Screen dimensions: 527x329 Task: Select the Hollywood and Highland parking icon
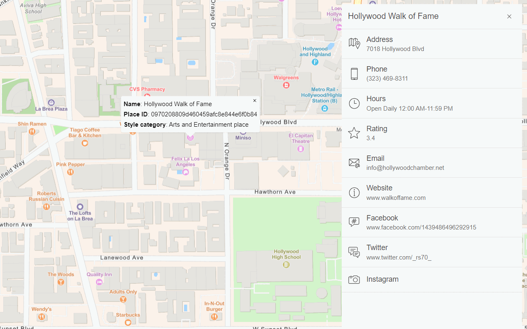[315, 62]
